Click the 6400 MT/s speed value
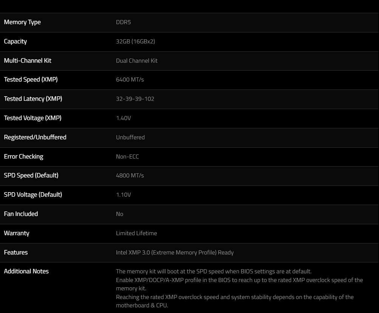Image resolution: width=379 pixels, height=313 pixels. (130, 80)
